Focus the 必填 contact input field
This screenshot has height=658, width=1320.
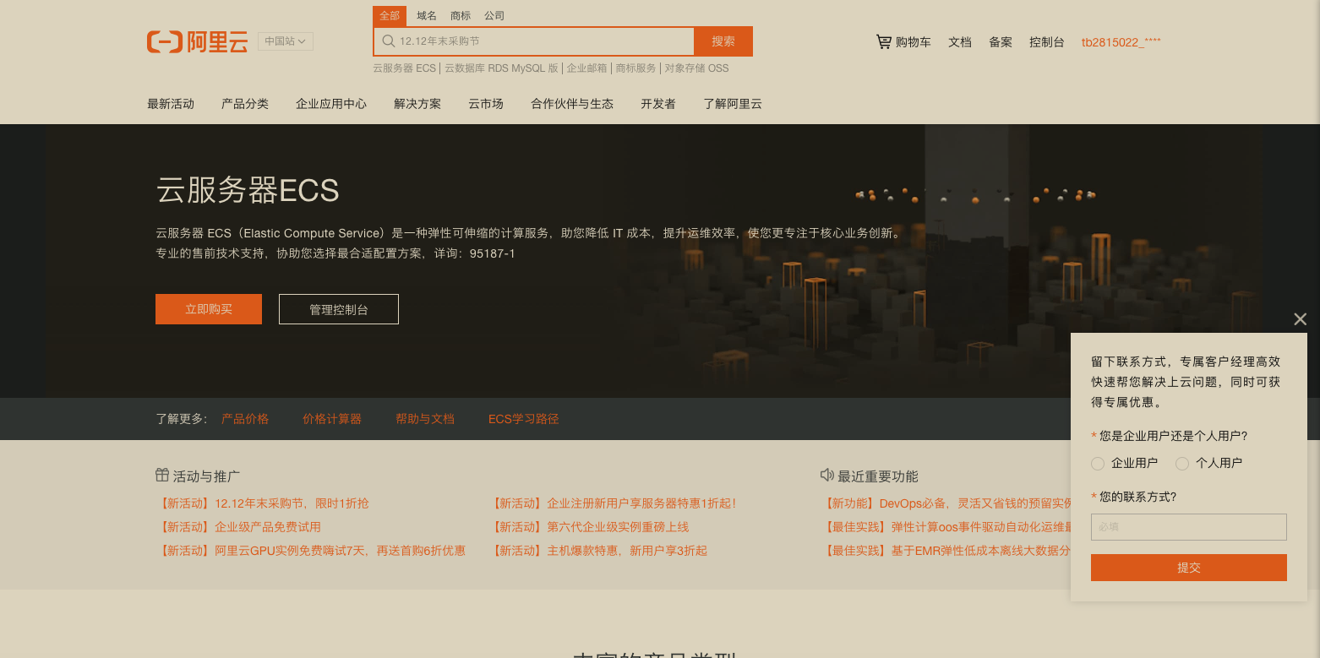click(x=1189, y=527)
